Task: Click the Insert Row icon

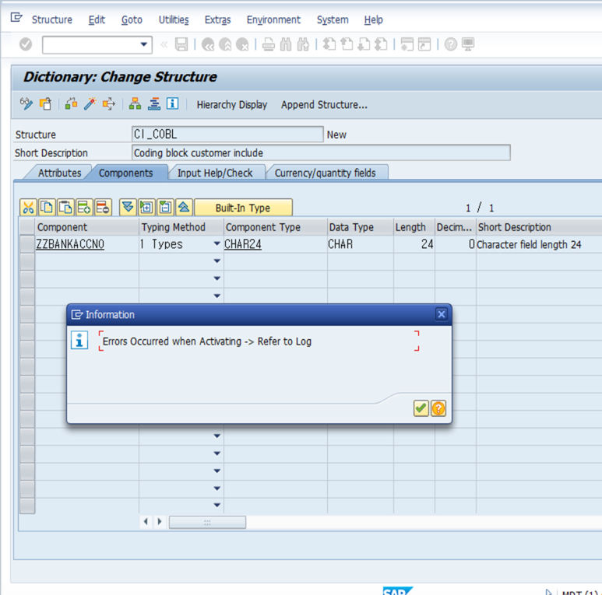Action: [84, 208]
